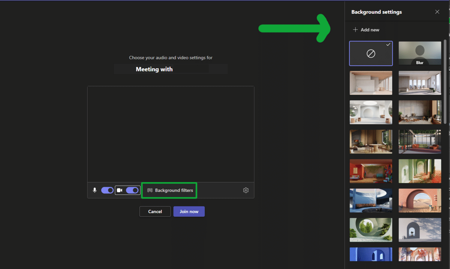
Task: Choose the beige living room with plants background
Action: 420,112
